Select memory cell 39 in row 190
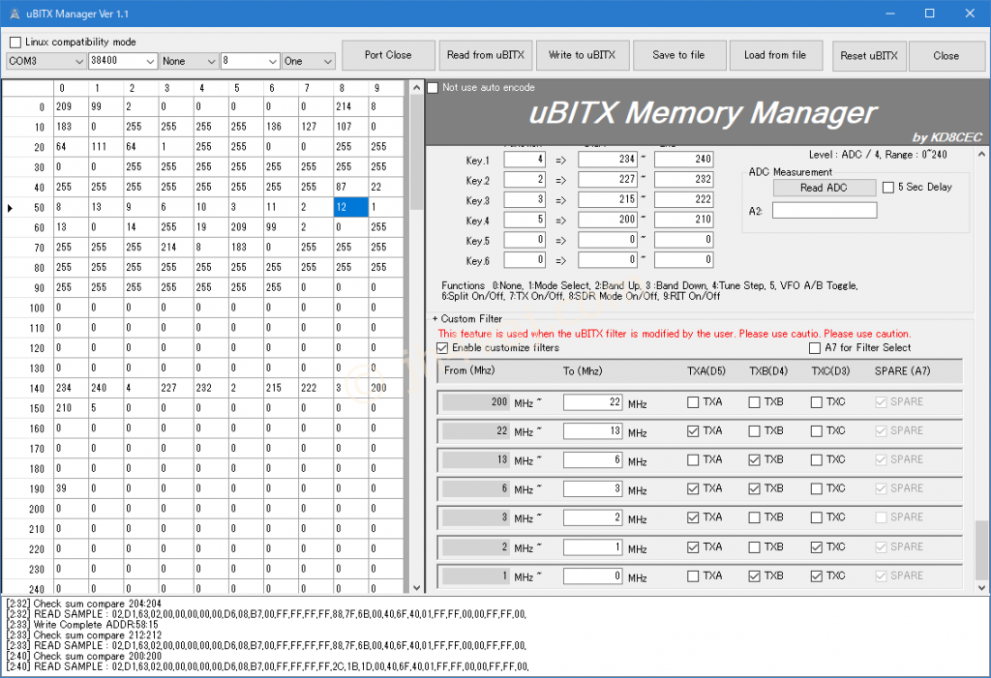This screenshot has height=678, width=991. click(71, 488)
